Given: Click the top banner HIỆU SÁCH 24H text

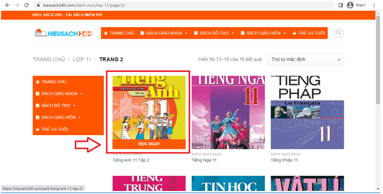Looking at the screenshot, I should tap(67, 15).
